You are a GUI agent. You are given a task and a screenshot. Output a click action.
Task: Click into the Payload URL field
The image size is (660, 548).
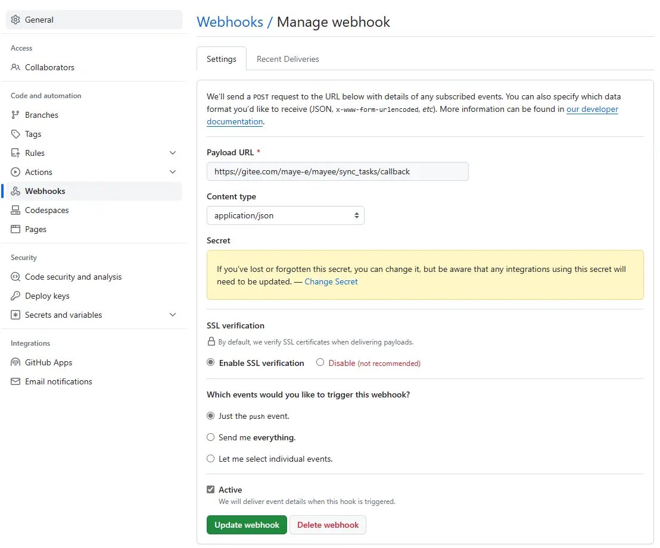coord(337,171)
